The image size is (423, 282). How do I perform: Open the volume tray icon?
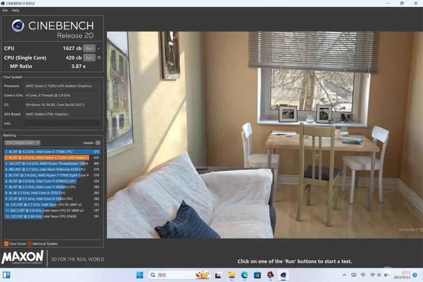click(x=379, y=275)
